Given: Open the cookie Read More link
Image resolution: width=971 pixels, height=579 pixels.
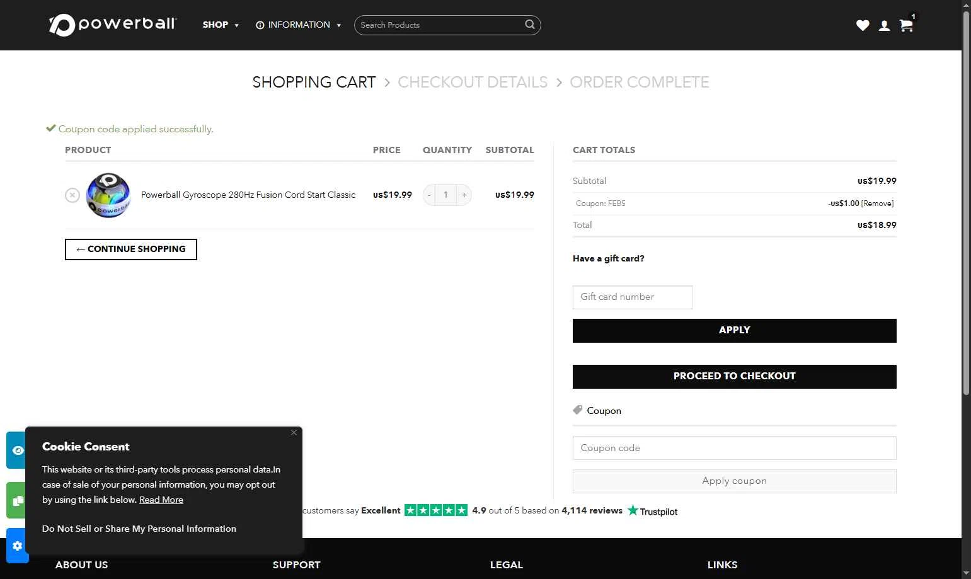Looking at the screenshot, I should coord(161,500).
